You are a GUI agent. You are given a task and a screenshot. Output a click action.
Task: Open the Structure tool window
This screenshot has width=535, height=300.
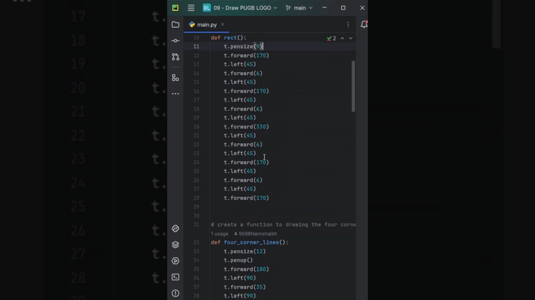tap(176, 78)
